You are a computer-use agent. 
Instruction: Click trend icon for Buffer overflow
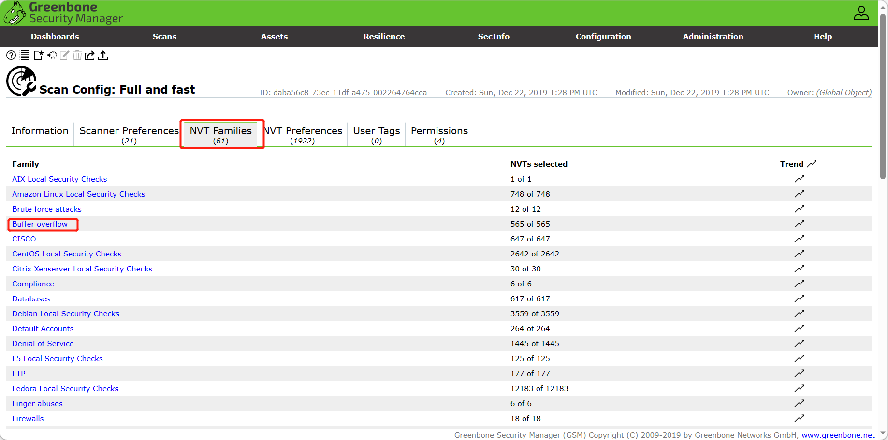800,224
